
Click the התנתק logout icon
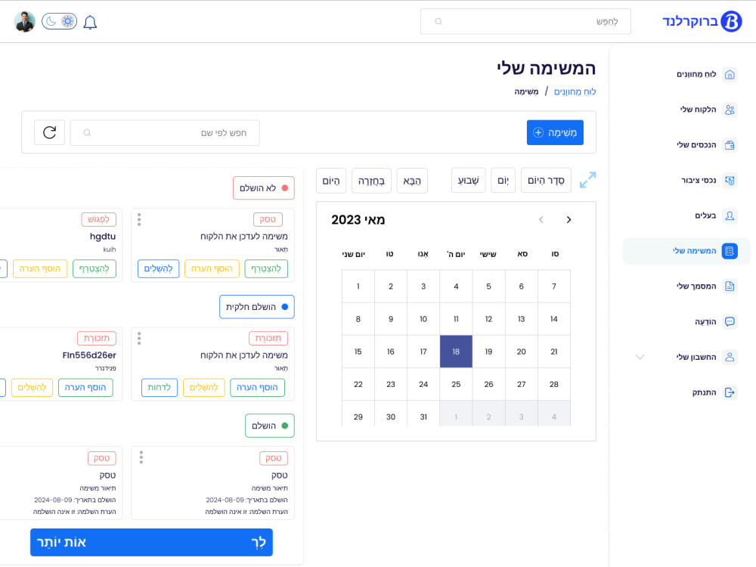730,392
